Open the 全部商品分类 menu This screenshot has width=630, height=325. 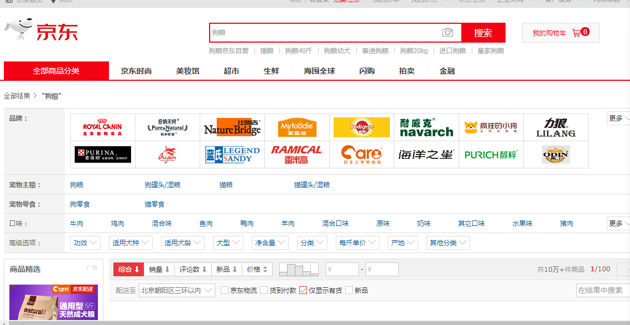[56, 71]
